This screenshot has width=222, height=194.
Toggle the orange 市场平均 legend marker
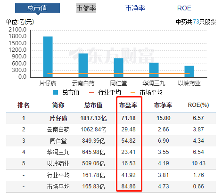pyautogui.click(x=133, y=92)
